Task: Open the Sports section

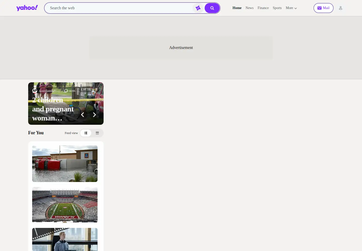Action: click(x=277, y=8)
